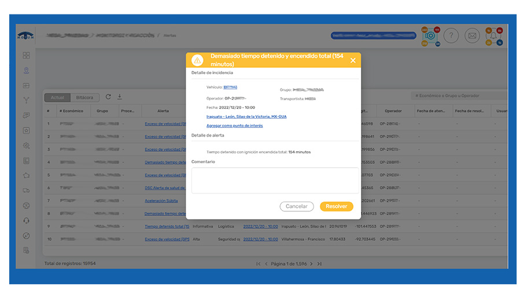This screenshot has width=523, height=293.
Task: Open the dashboard grid icon in sidebar
Action: click(x=27, y=56)
